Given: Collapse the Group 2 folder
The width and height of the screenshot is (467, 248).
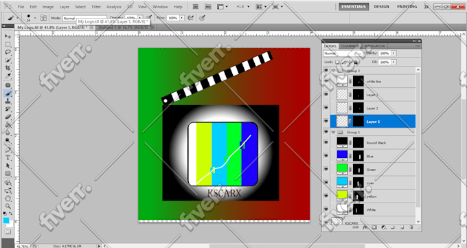Looking at the screenshot, I should point(333,71).
